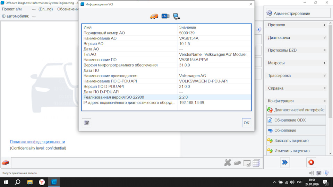Click the ODIS app icon in taskbar

pos(54,182)
